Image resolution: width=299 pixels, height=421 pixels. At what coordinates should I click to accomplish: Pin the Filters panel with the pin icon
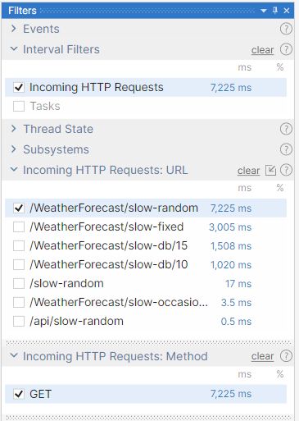(x=275, y=11)
